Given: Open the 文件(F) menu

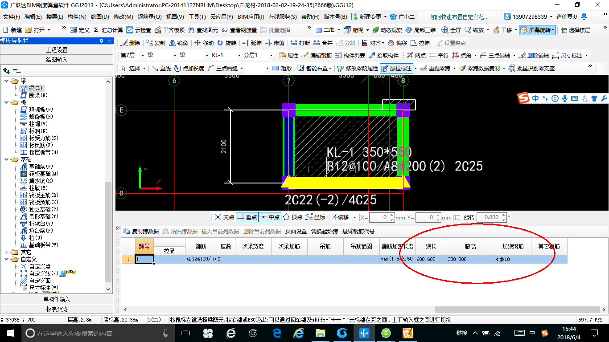Looking at the screenshot, I should pos(12,17).
